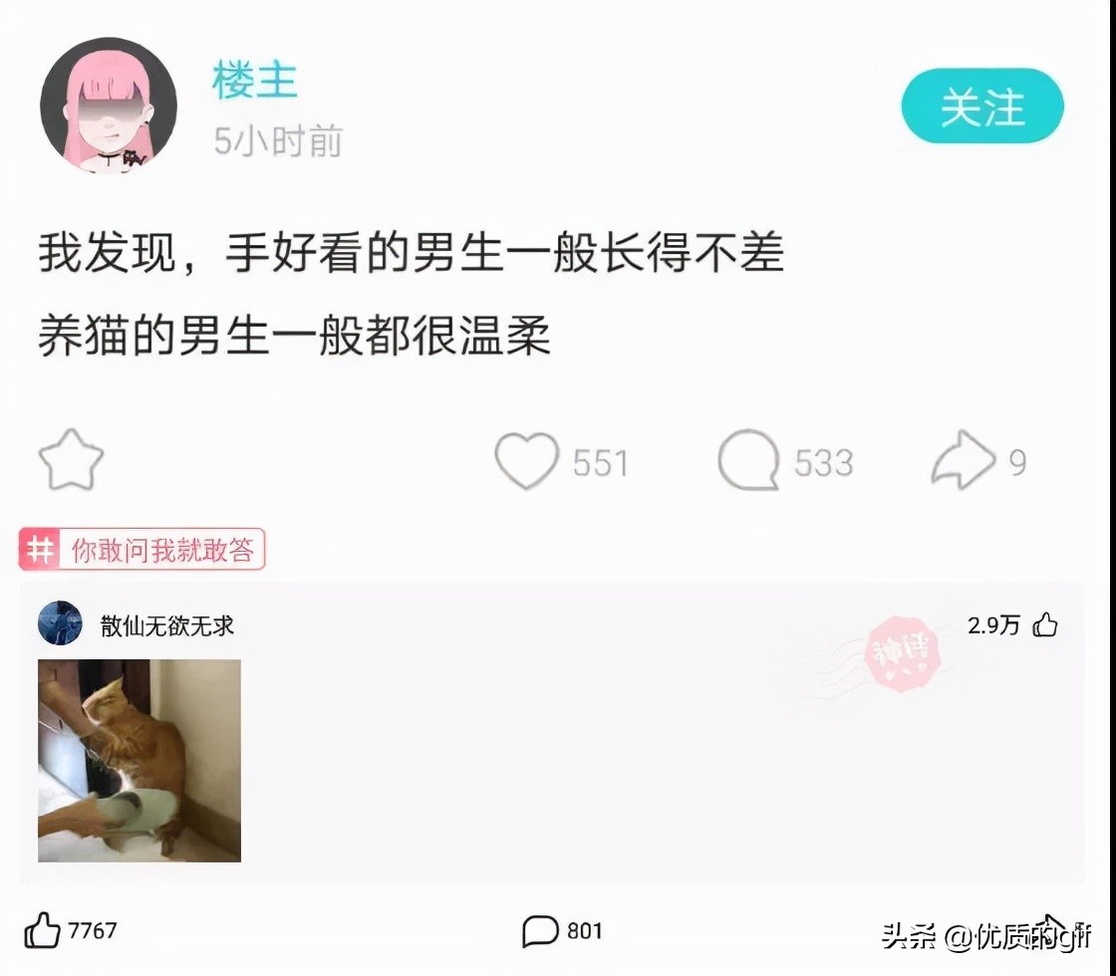Tap the pink hashtag icon
This screenshot has width=1116, height=976.
[40, 549]
